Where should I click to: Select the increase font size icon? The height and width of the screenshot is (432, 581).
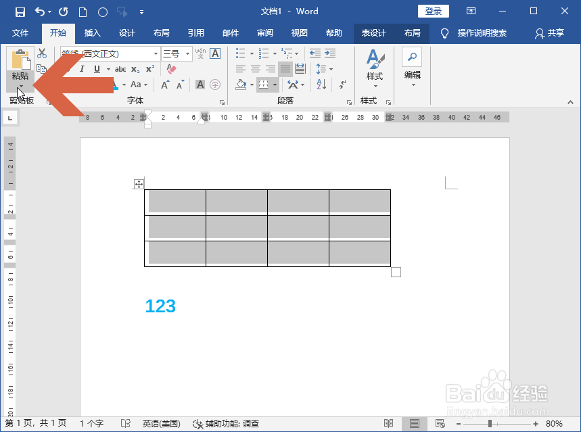(x=165, y=84)
